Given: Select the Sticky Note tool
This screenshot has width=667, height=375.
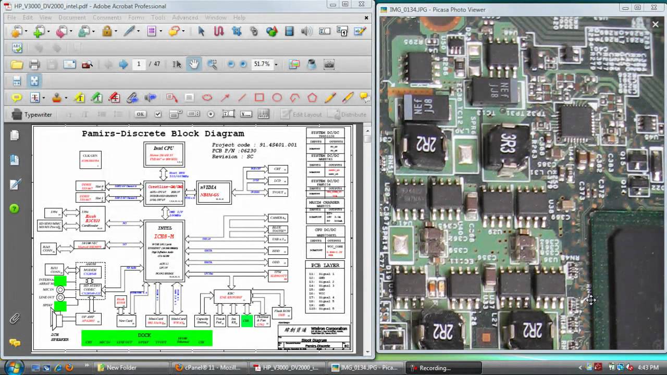Looking at the screenshot, I should pyautogui.click(x=17, y=98).
